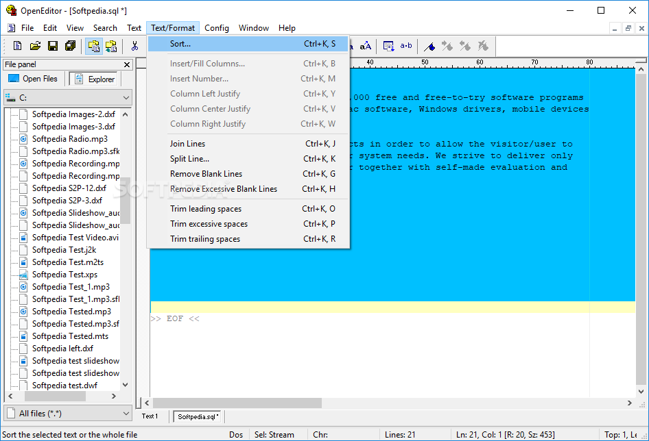Open the Edit menu
Viewport: 649px width, 441px height.
point(50,28)
